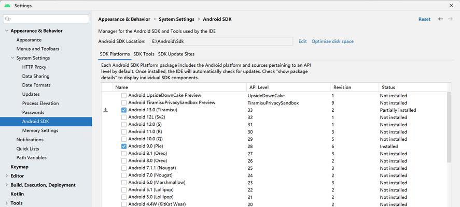
Task: Check Android 8.0 (Oreo) checkbox
Action: pyautogui.click(x=124, y=161)
